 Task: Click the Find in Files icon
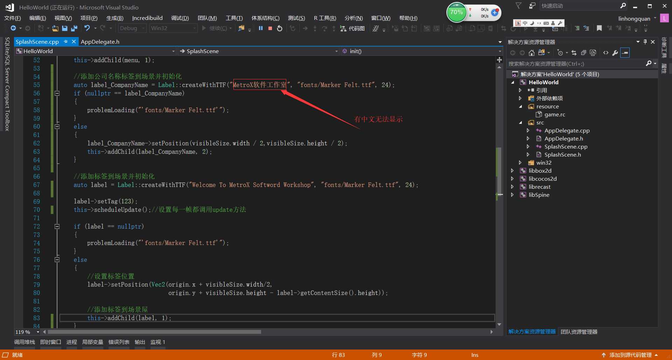(241, 28)
